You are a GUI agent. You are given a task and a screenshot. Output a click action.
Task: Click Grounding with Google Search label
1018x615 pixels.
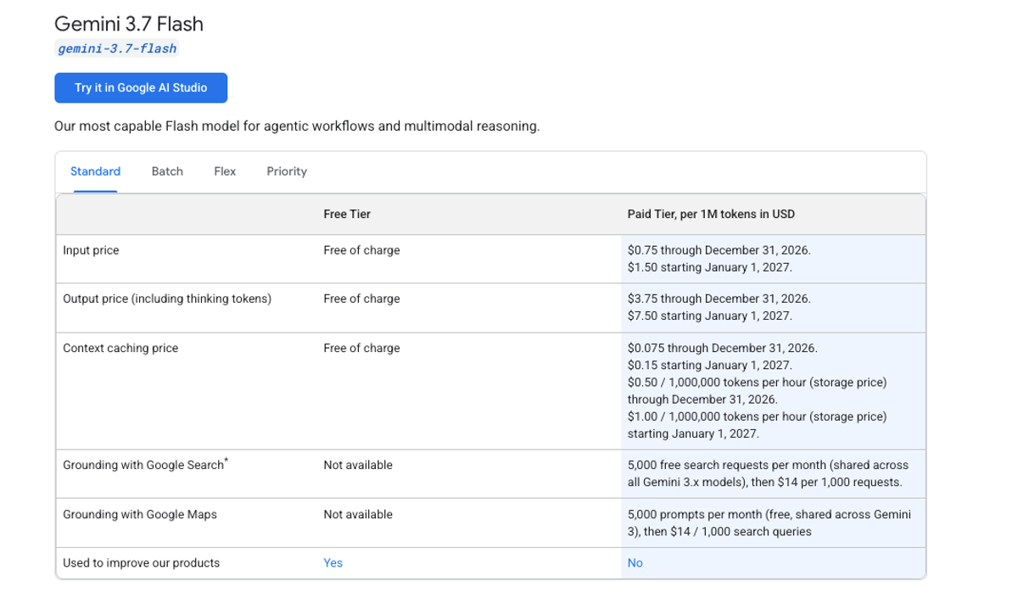point(145,465)
